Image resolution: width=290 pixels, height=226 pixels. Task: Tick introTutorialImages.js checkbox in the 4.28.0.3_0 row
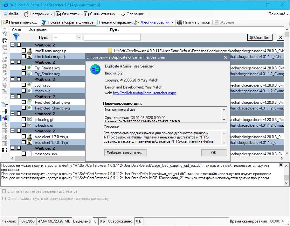pyautogui.click(x=24, y=50)
